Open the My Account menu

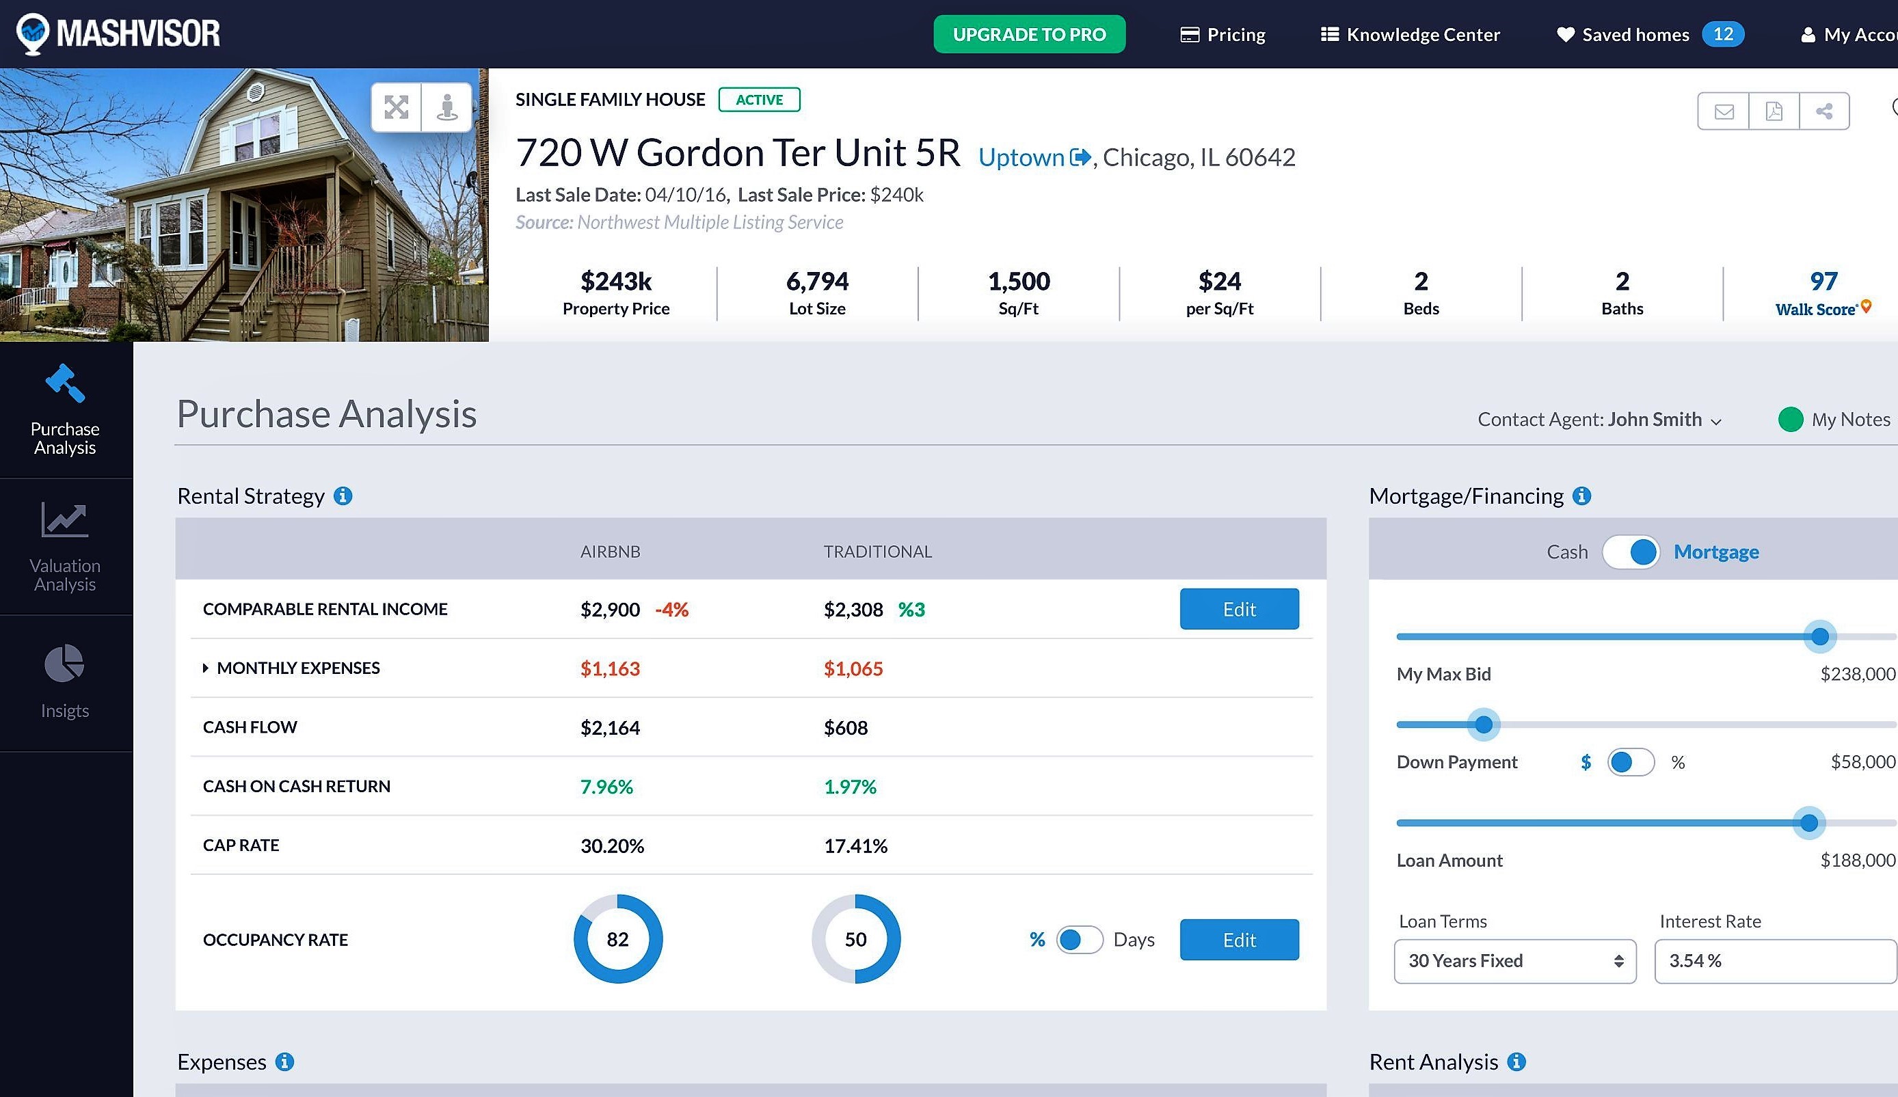tap(1849, 35)
